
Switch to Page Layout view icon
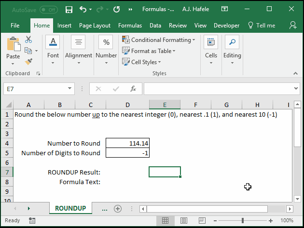pyautogui.click(x=183, y=220)
